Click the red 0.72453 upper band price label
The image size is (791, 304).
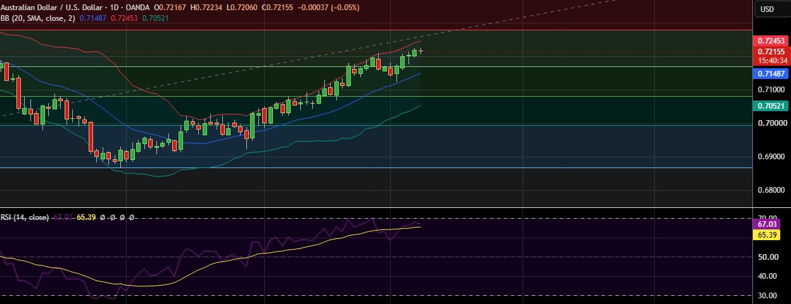click(771, 40)
